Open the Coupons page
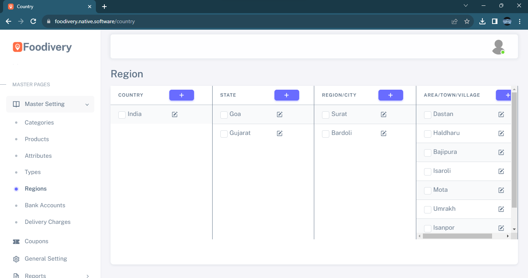 [36, 241]
